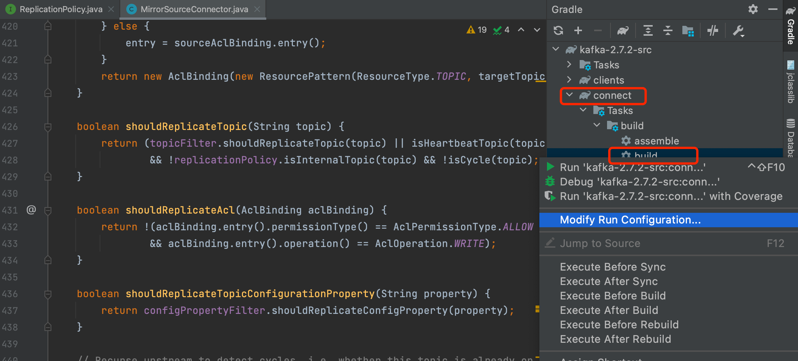798x361 pixels.
Task: Click the configPropertyFilter reference on line 437
Action: click(x=204, y=310)
